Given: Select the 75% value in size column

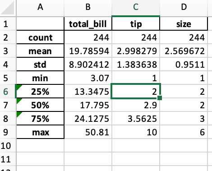Looking at the screenshot, I should pos(184,119).
